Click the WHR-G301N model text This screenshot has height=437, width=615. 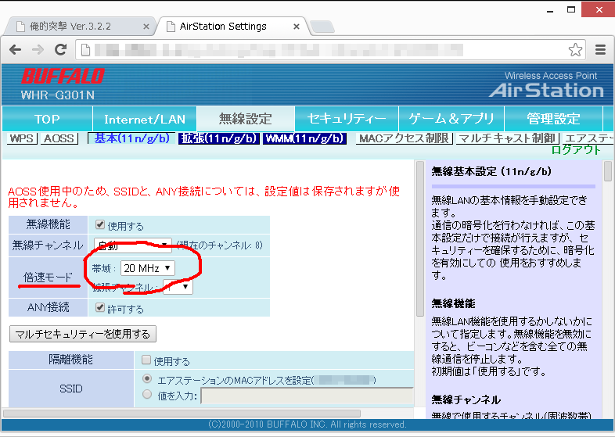[x=58, y=95]
